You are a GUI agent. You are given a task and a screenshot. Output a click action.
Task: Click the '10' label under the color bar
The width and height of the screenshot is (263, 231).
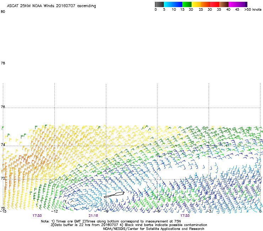click(x=174, y=10)
